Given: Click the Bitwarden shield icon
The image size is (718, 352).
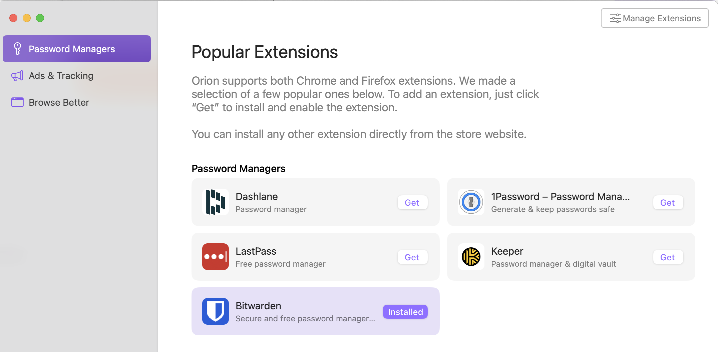Looking at the screenshot, I should tap(215, 311).
